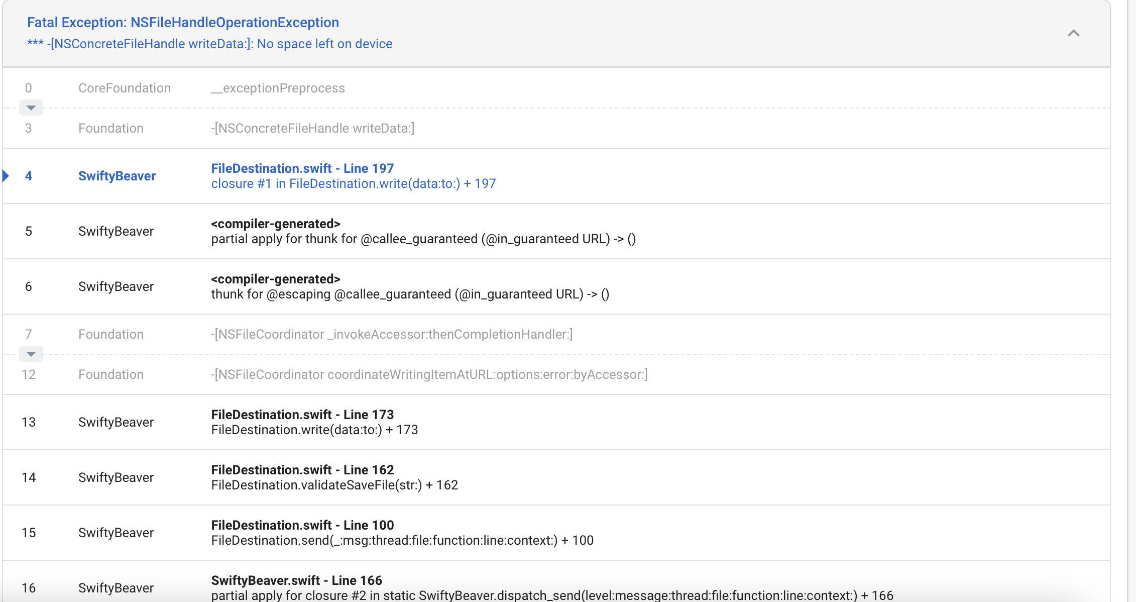Select frame 3 NSConcreteFileHandle writeData row
Viewport: 1136px width, 602px height.
coord(312,128)
